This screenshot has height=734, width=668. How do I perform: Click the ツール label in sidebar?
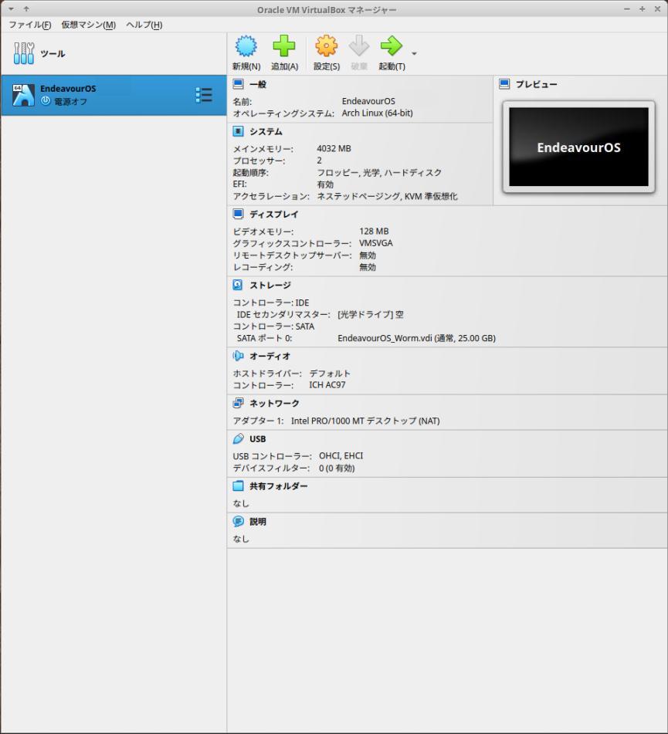tap(53, 54)
